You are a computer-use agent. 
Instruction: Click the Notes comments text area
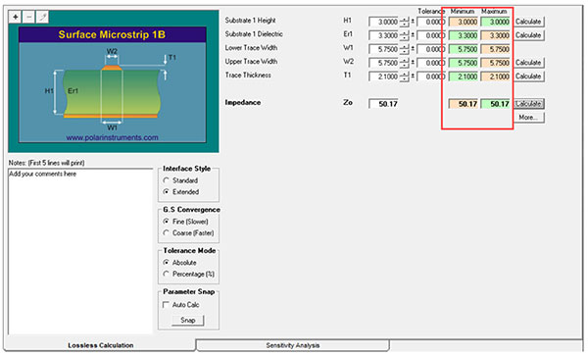[80, 251]
